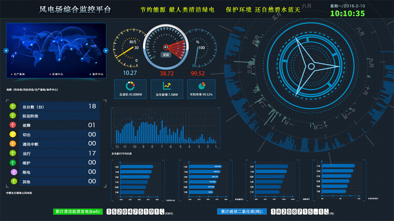Click the 总台数 turbine icon
Viewport: 394px width, 221px height.
pyautogui.click(x=13, y=106)
